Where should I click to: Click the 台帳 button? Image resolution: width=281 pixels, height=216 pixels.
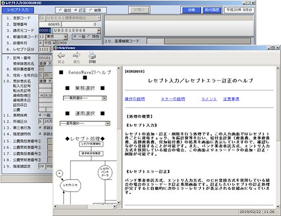pyautogui.click(x=192, y=10)
